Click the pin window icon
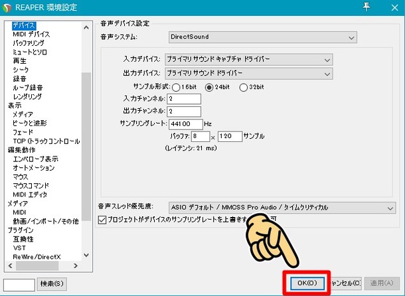 coord(366,7)
